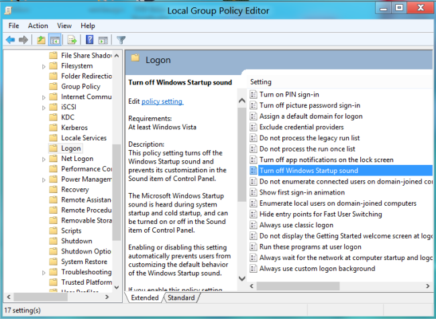The height and width of the screenshot is (319, 436).
Task: Click the icon beside Run these programs at user logon
Action: click(x=253, y=247)
